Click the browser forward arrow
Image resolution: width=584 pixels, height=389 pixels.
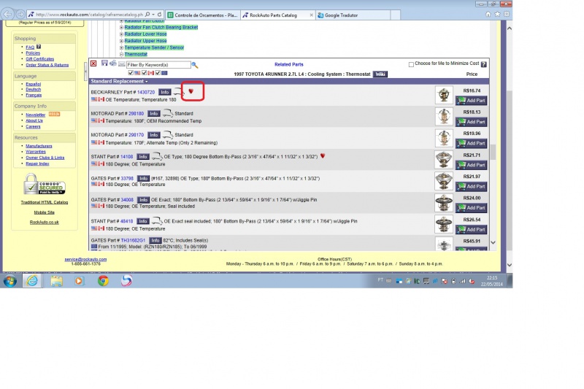point(20,14)
